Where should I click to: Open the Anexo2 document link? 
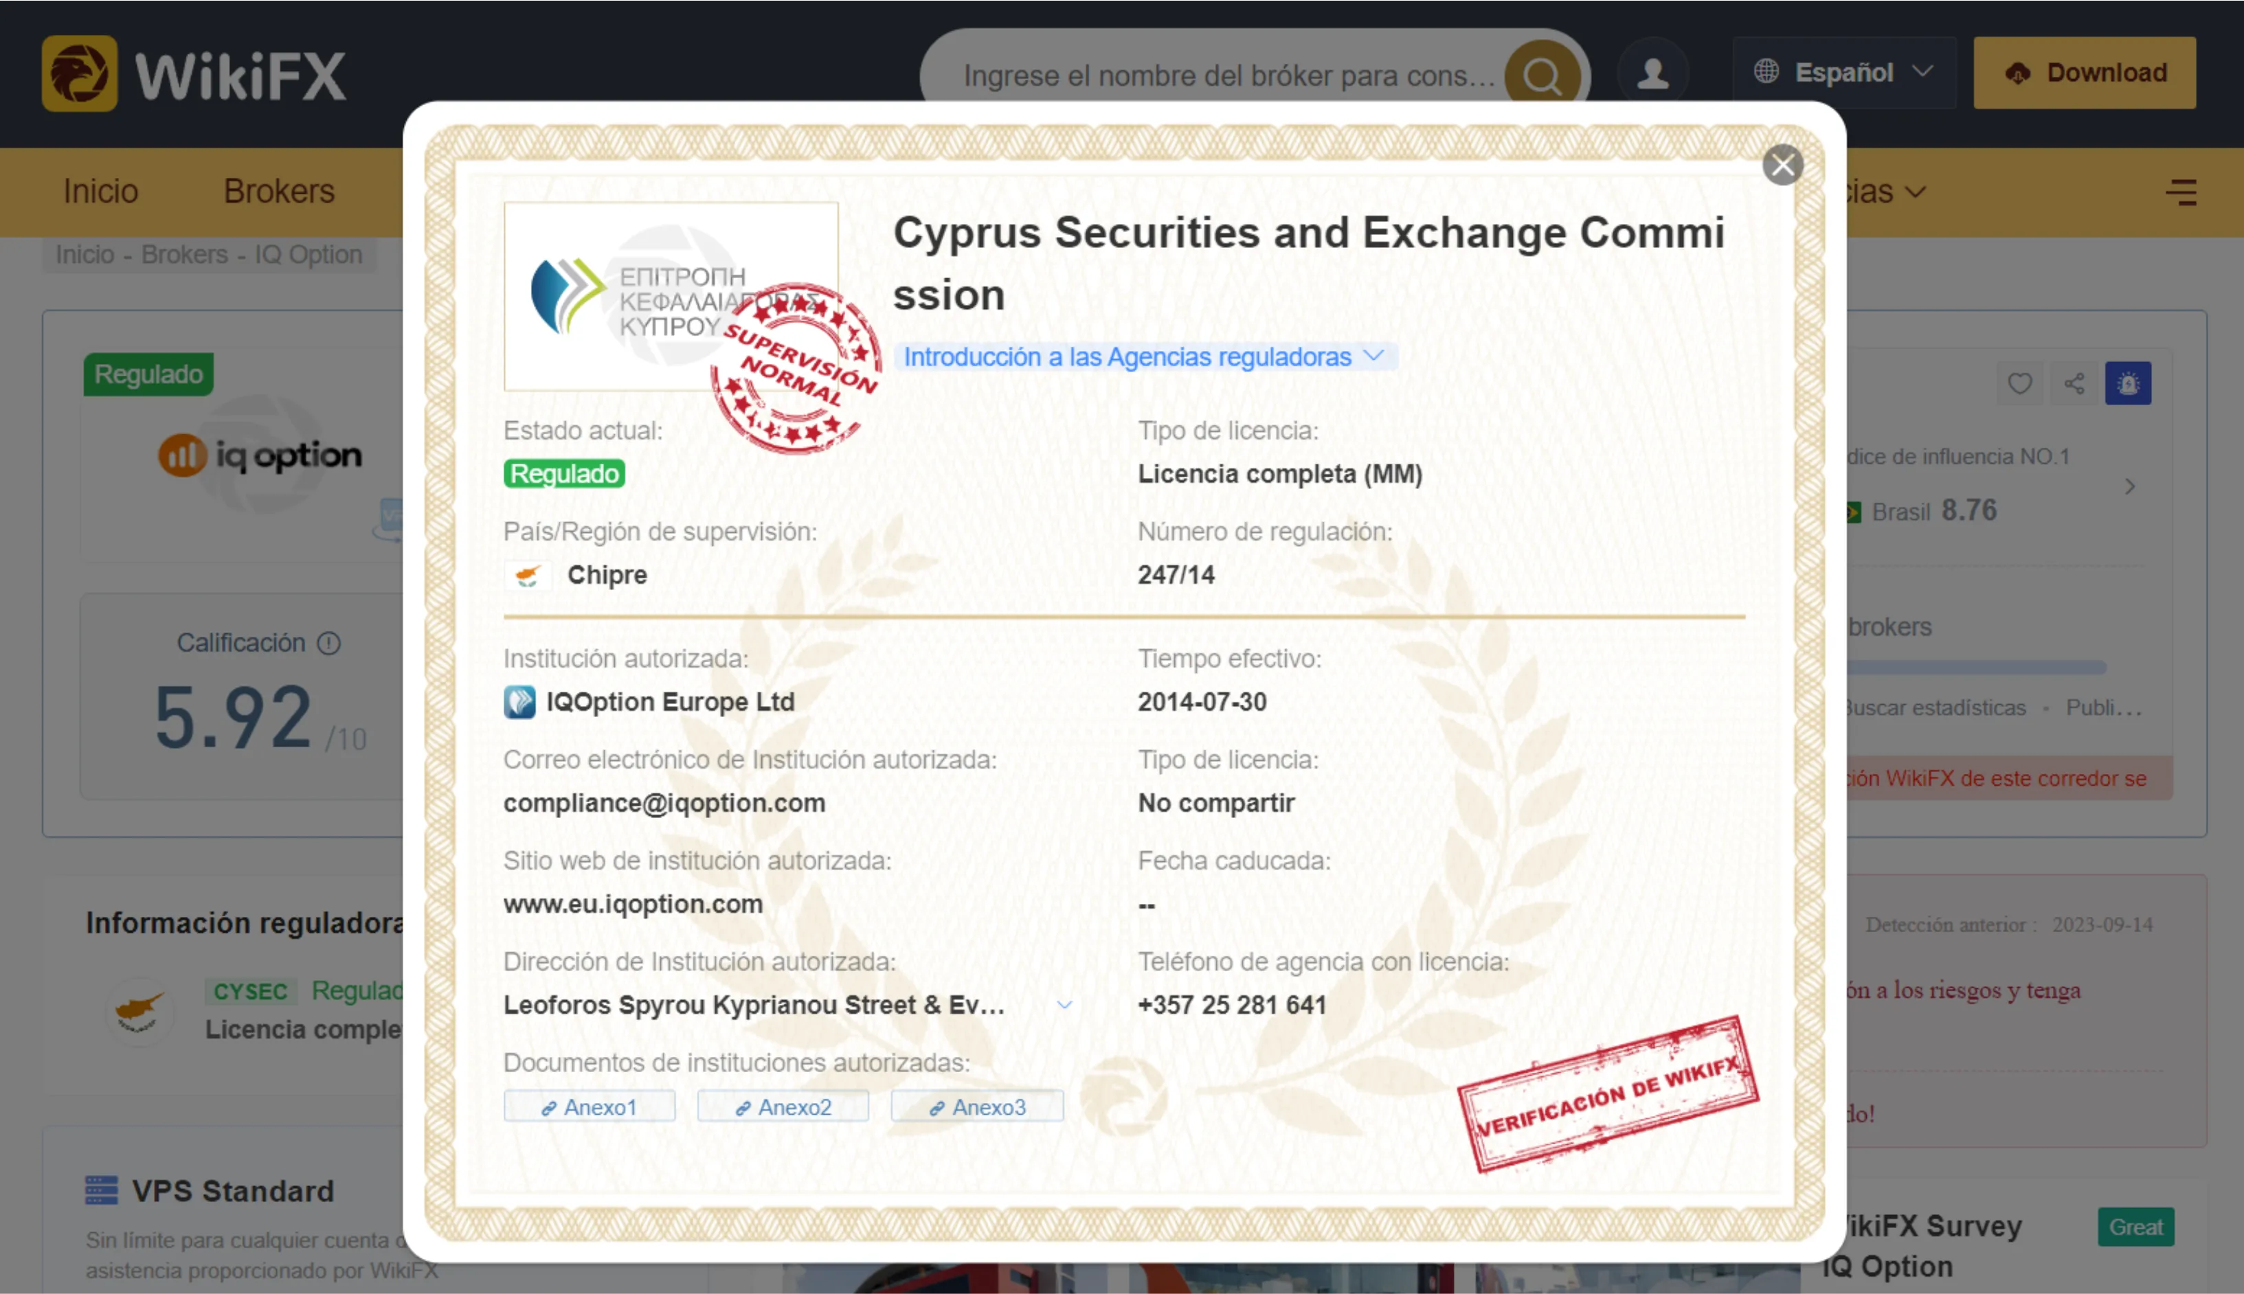[783, 1106]
